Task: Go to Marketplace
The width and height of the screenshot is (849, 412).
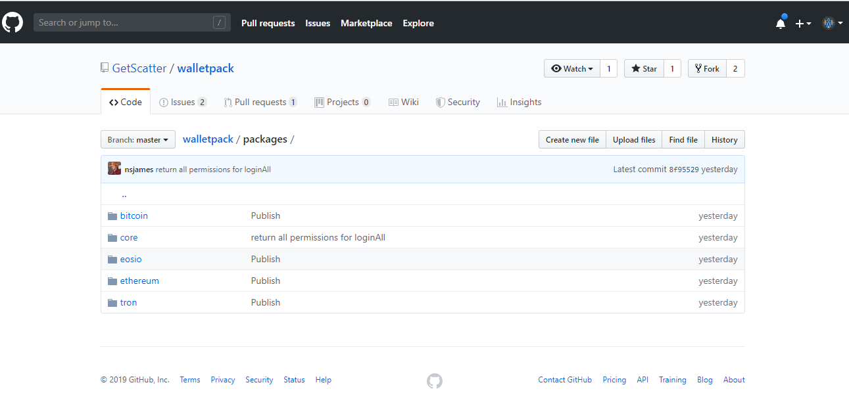Action: pyautogui.click(x=366, y=23)
